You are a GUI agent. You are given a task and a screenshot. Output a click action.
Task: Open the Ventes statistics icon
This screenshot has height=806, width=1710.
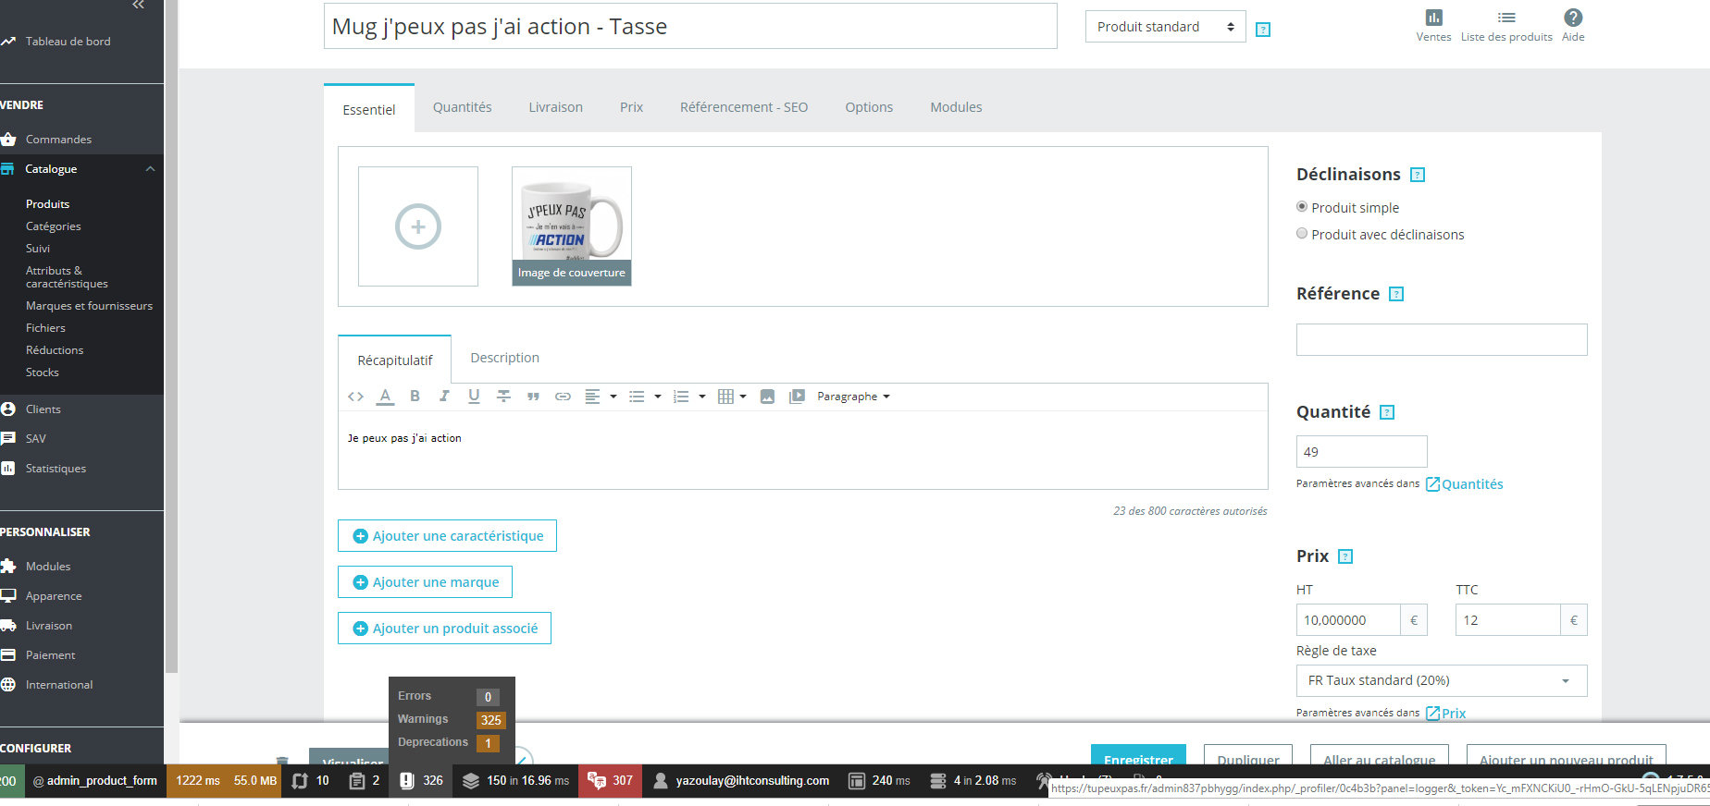[x=1433, y=26]
